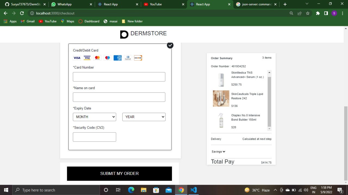Image resolution: width=348 pixels, height=195 pixels.
Task: Open Windows Start menu
Action: point(6,190)
